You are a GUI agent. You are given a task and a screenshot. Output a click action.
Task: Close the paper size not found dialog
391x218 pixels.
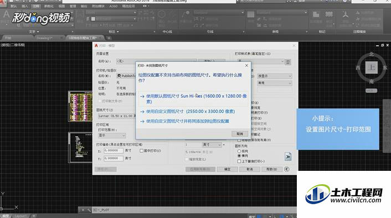[x=246, y=65]
